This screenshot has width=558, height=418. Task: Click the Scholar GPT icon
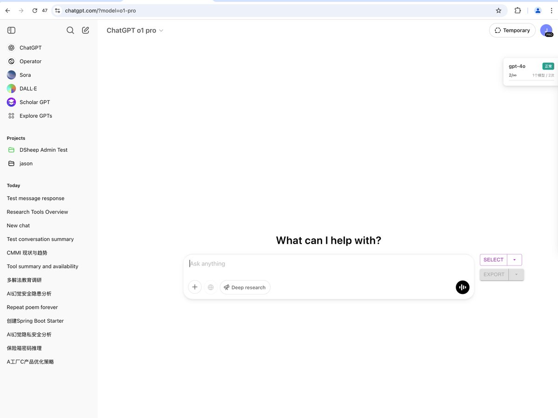coord(11,102)
